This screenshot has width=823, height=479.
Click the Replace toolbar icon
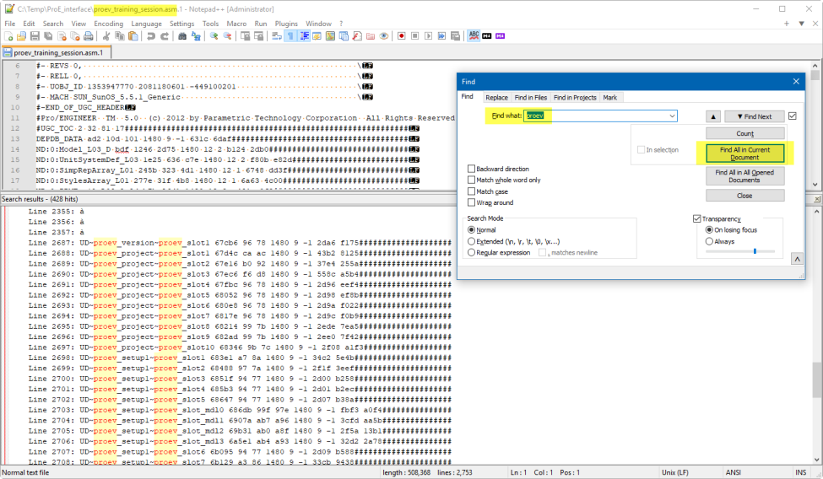(x=196, y=36)
